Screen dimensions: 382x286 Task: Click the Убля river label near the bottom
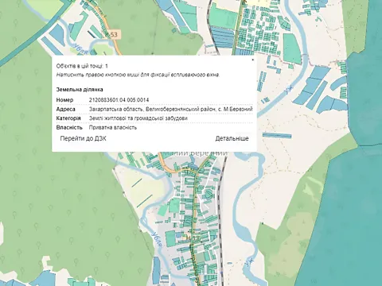(x=157, y=239)
